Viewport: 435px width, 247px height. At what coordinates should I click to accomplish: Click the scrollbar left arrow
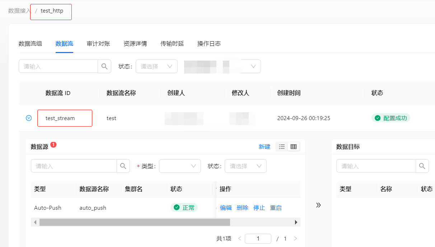35,222
